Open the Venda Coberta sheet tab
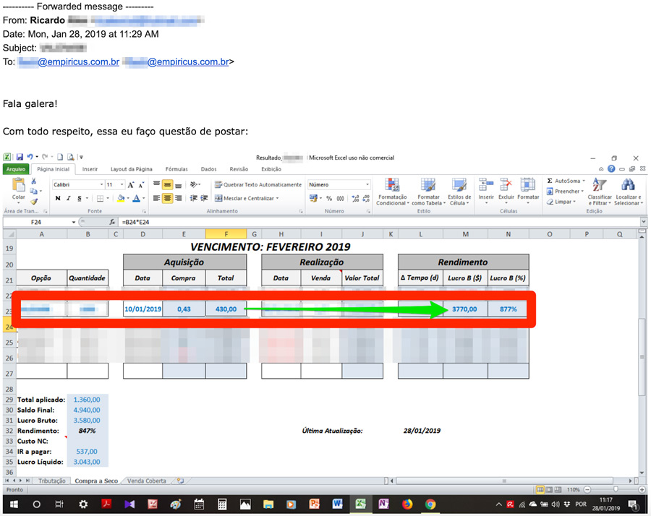The height and width of the screenshot is (516, 651). tap(146, 481)
